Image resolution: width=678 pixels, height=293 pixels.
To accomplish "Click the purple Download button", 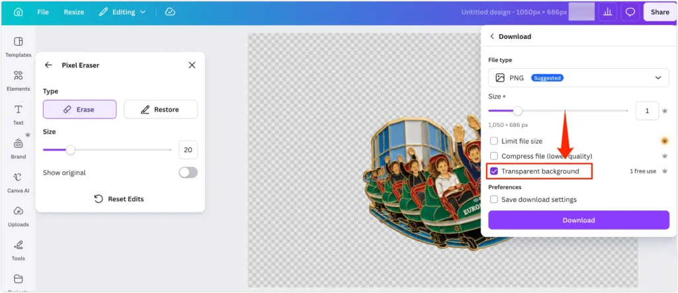I will pos(579,220).
